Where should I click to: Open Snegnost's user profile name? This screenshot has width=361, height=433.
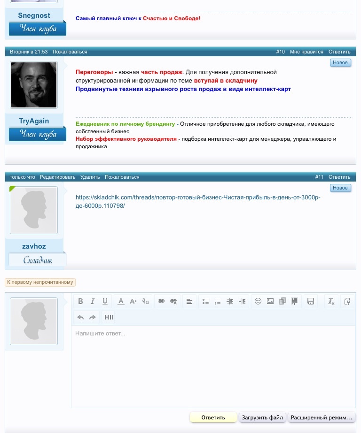(x=34, y=15)
